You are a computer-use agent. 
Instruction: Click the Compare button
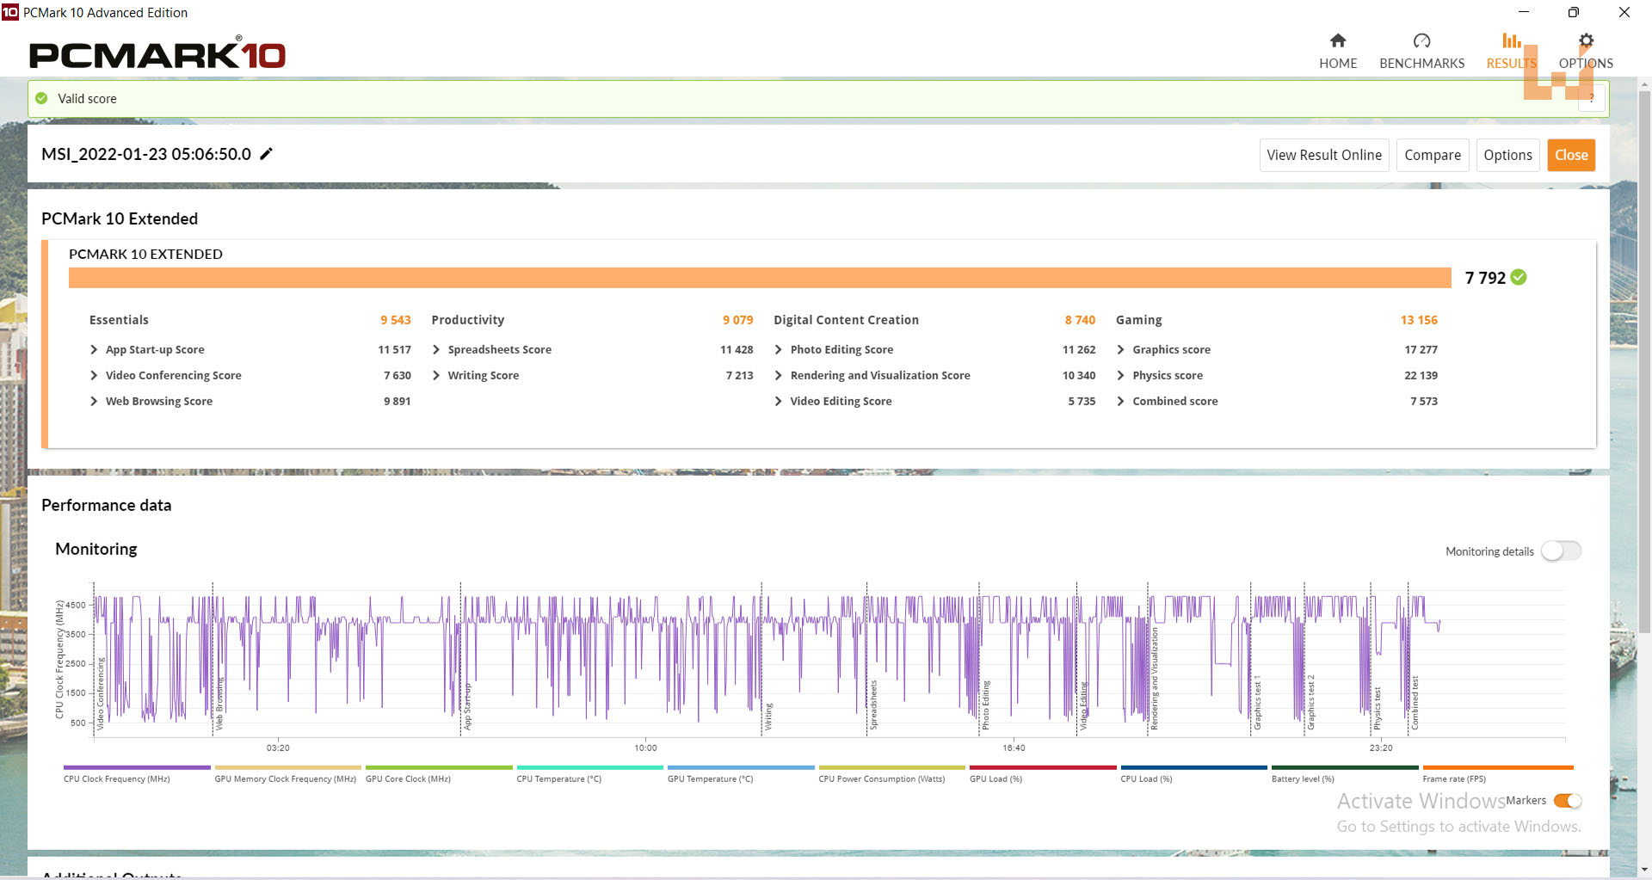tap(1433, 155)
